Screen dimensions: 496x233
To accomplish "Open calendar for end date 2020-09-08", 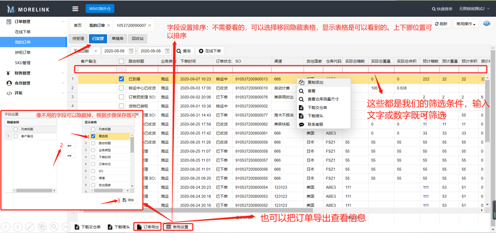I will point(167,51).
